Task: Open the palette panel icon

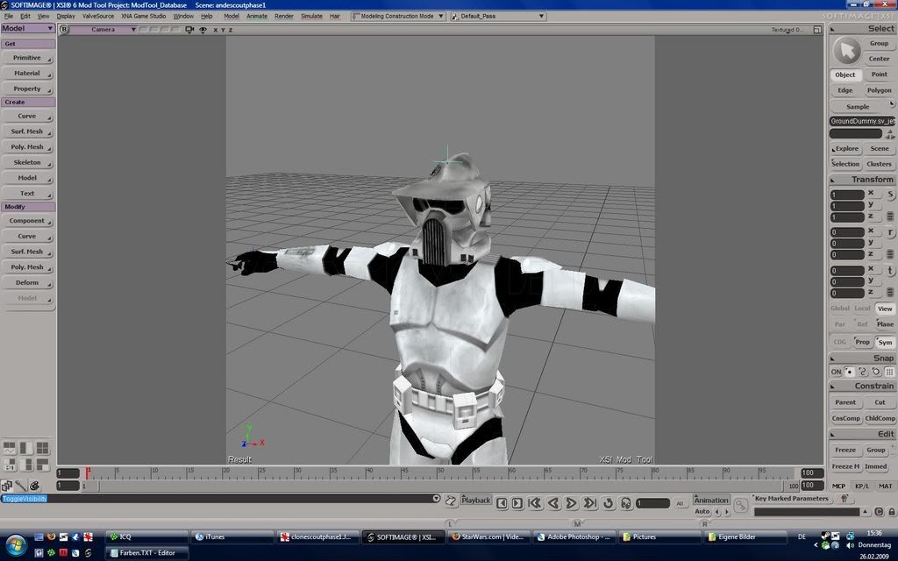Action: click(34, 486)
